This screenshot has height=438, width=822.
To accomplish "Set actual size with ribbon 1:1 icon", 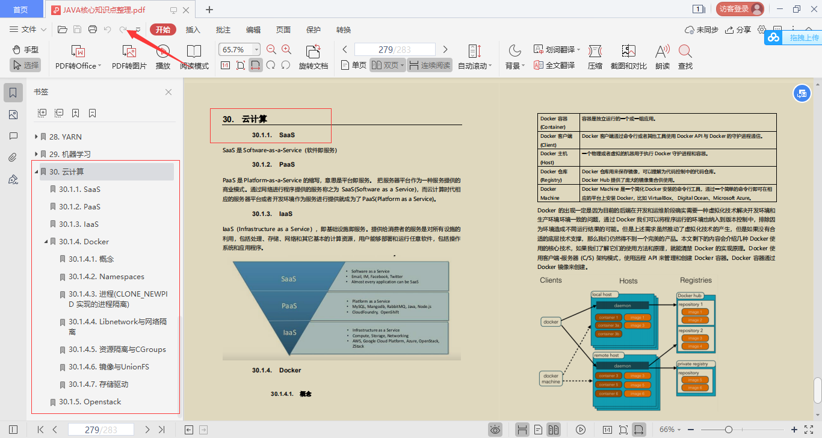I will pos(225,65).
